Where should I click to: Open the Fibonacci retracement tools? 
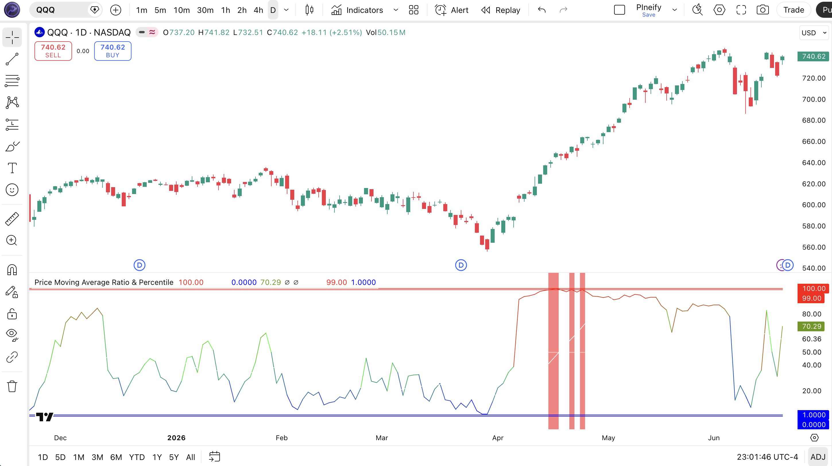click(x=12, y=81)
